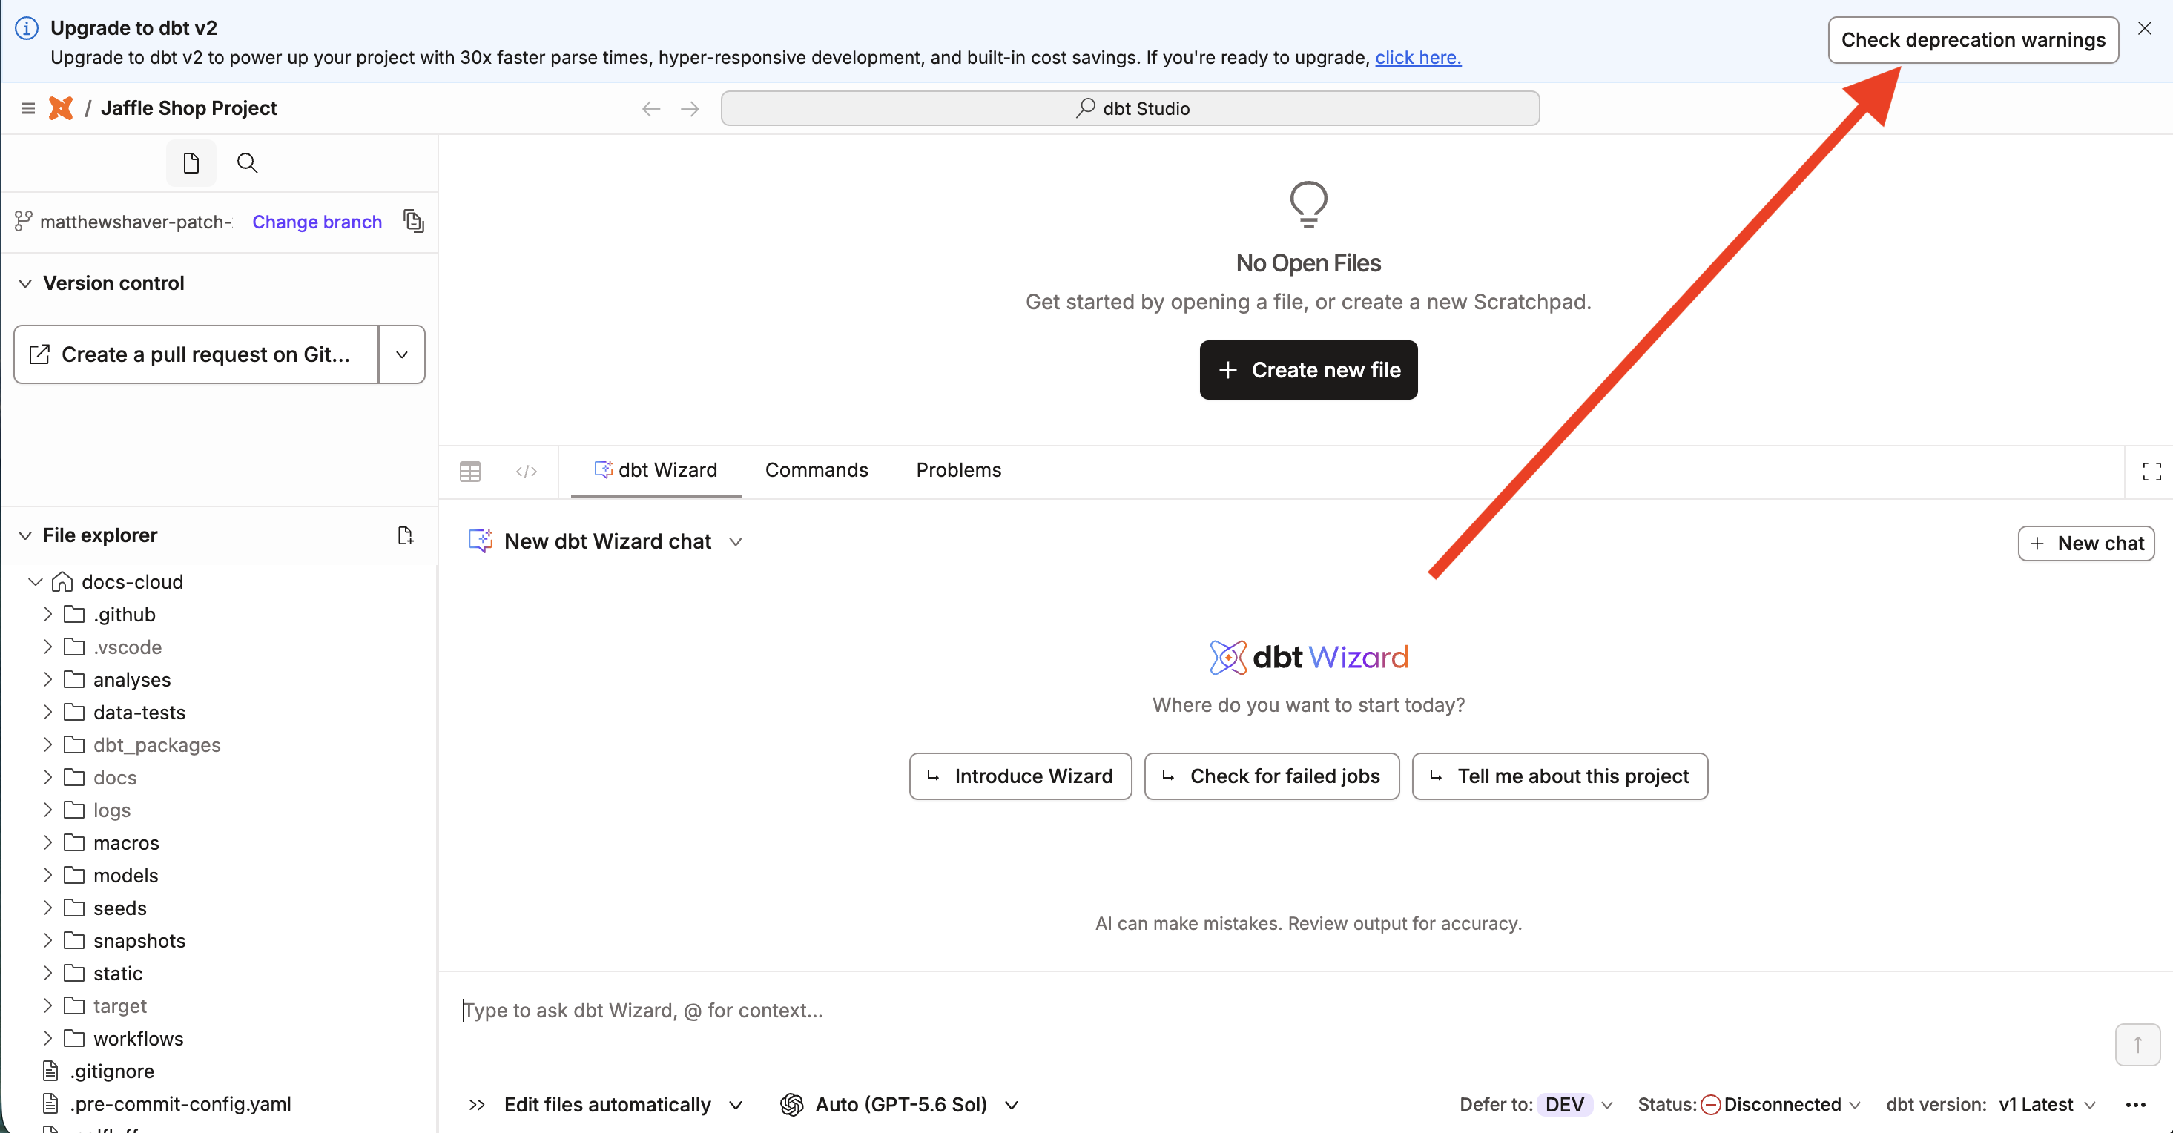Open the compiled code icon panel

point(527,471)
